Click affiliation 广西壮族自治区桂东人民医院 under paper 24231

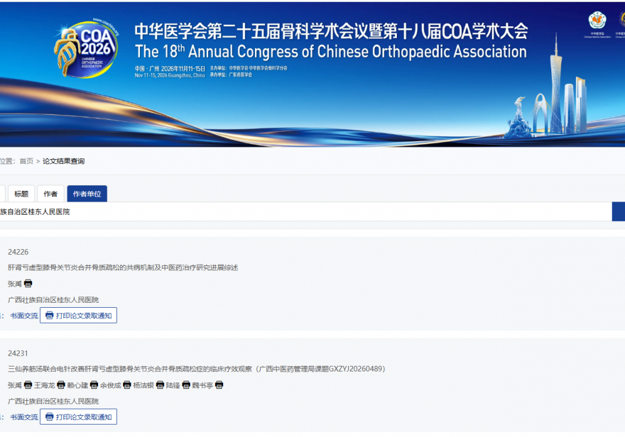click(x=53, y=401)
